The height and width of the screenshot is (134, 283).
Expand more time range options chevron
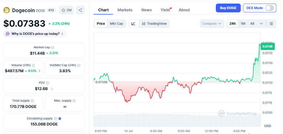(261, 24)
